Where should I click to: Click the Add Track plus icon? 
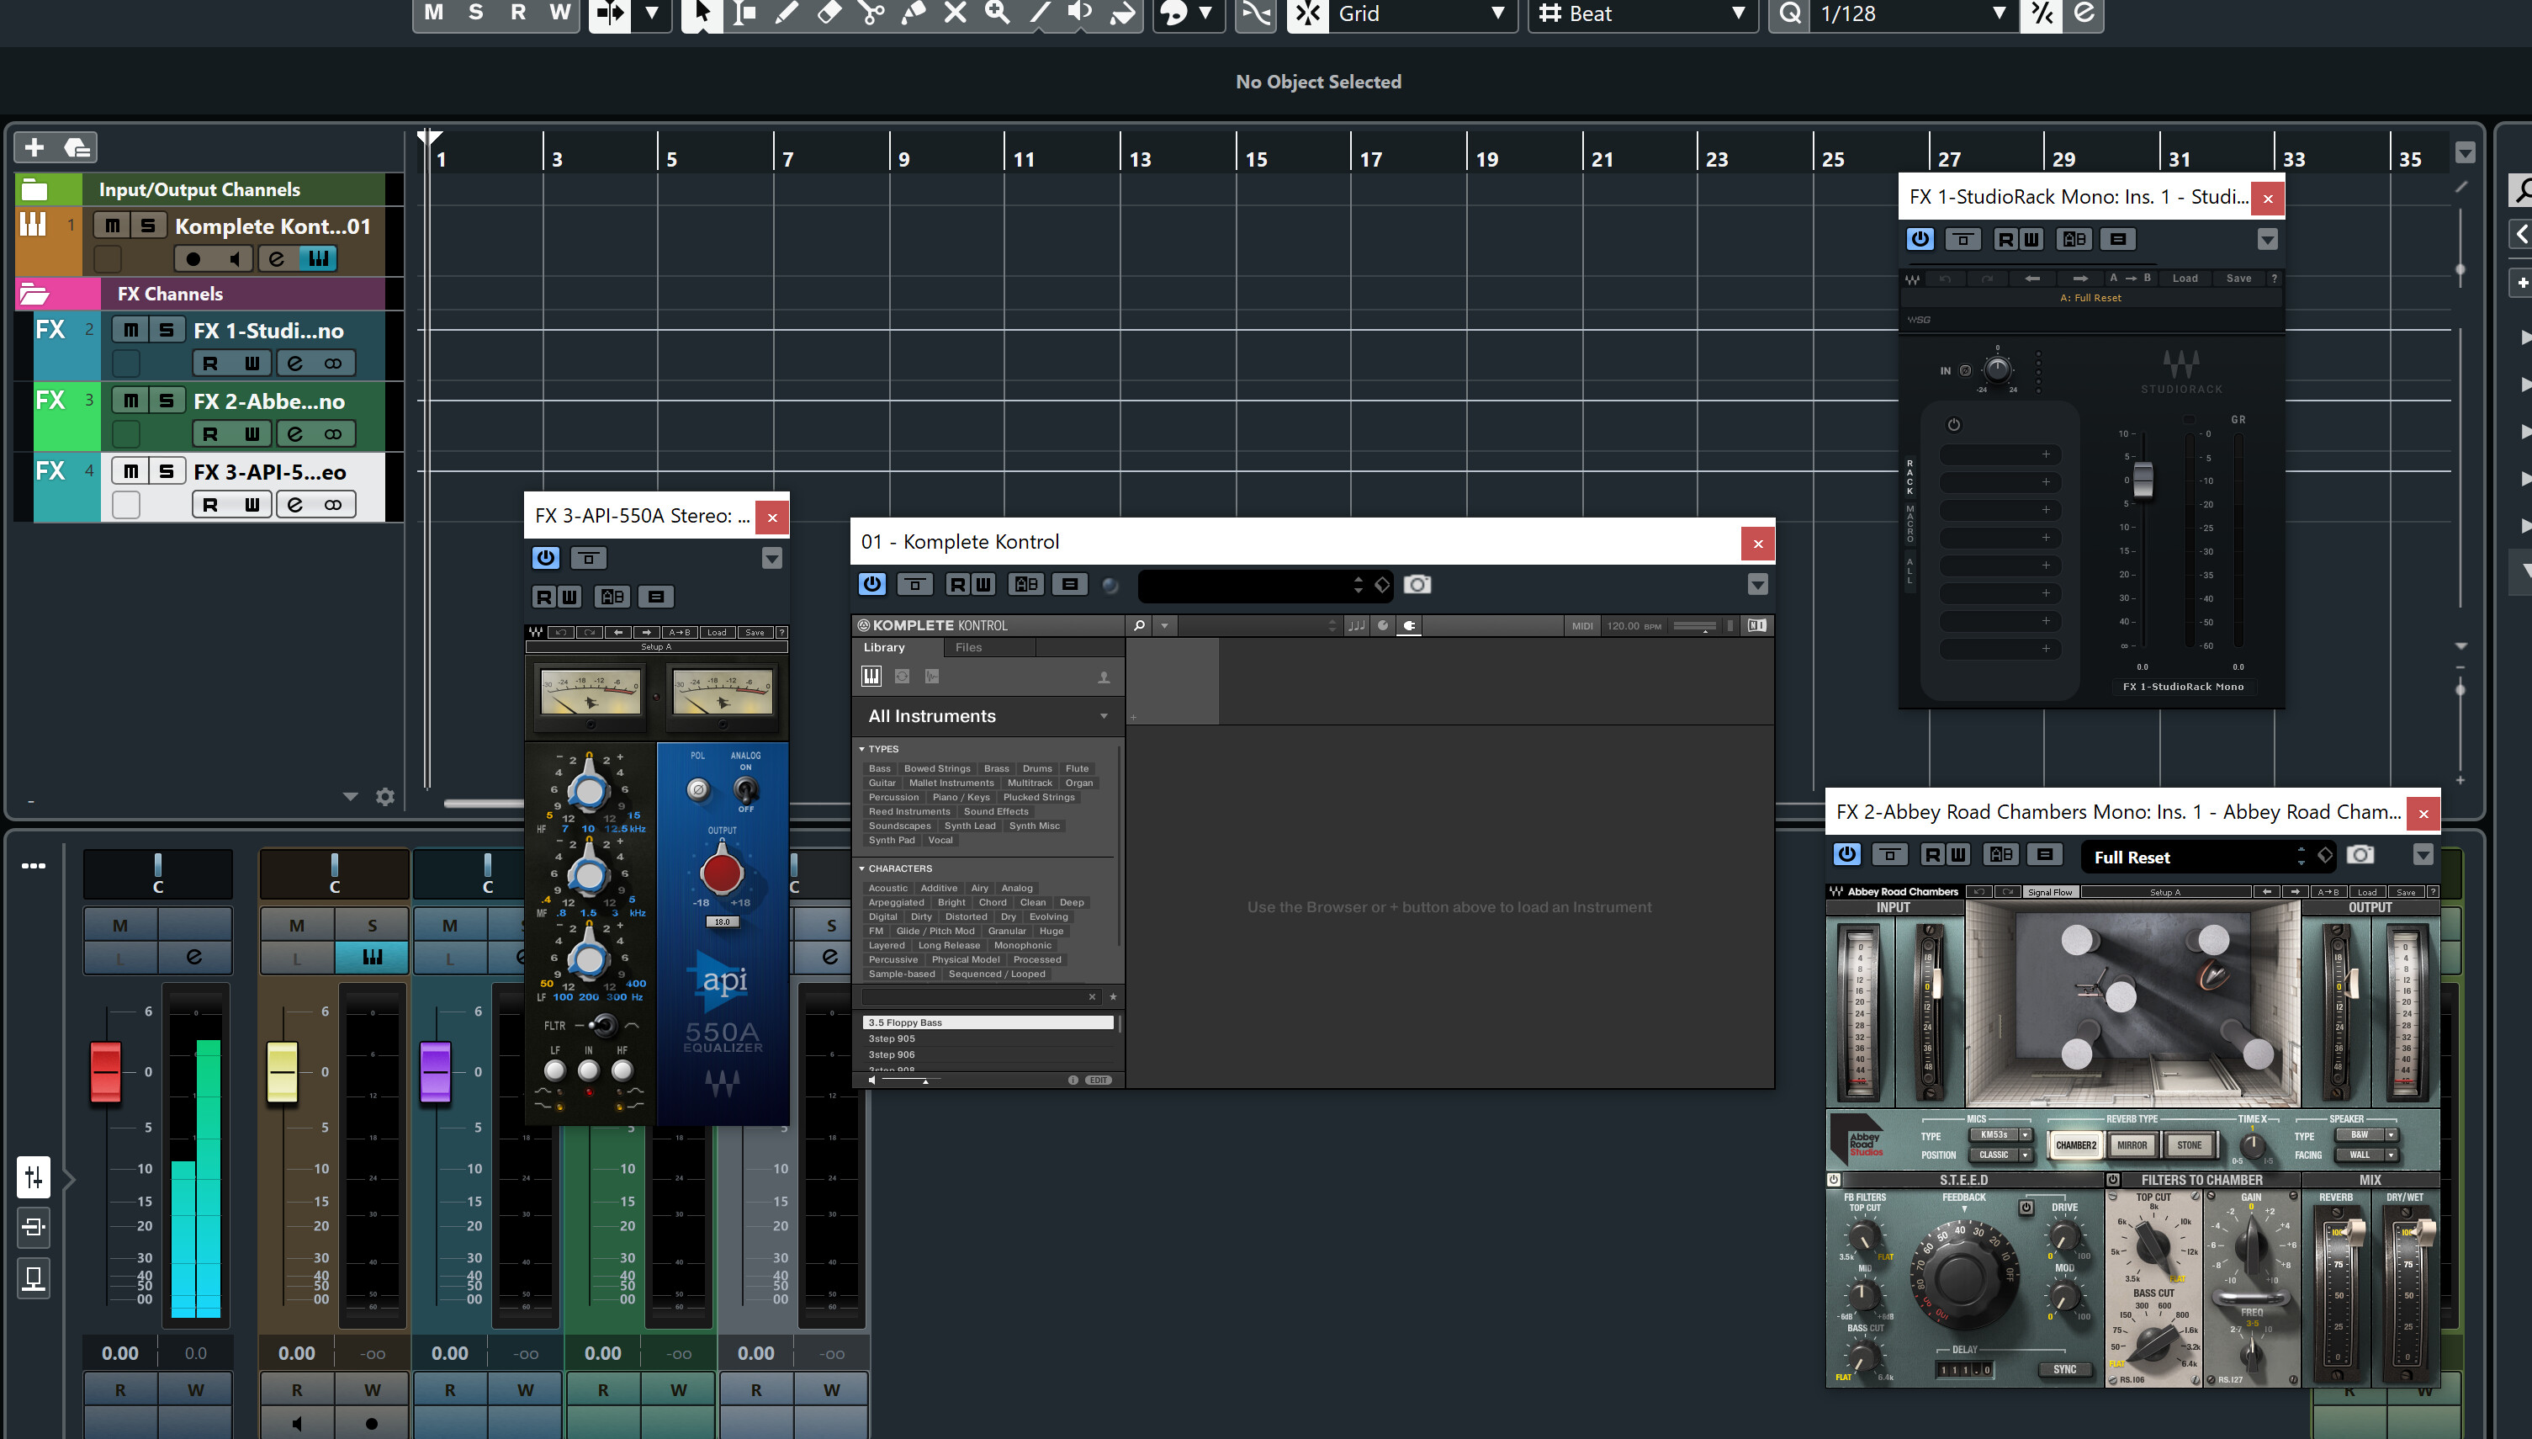click(x=34, y=147)
